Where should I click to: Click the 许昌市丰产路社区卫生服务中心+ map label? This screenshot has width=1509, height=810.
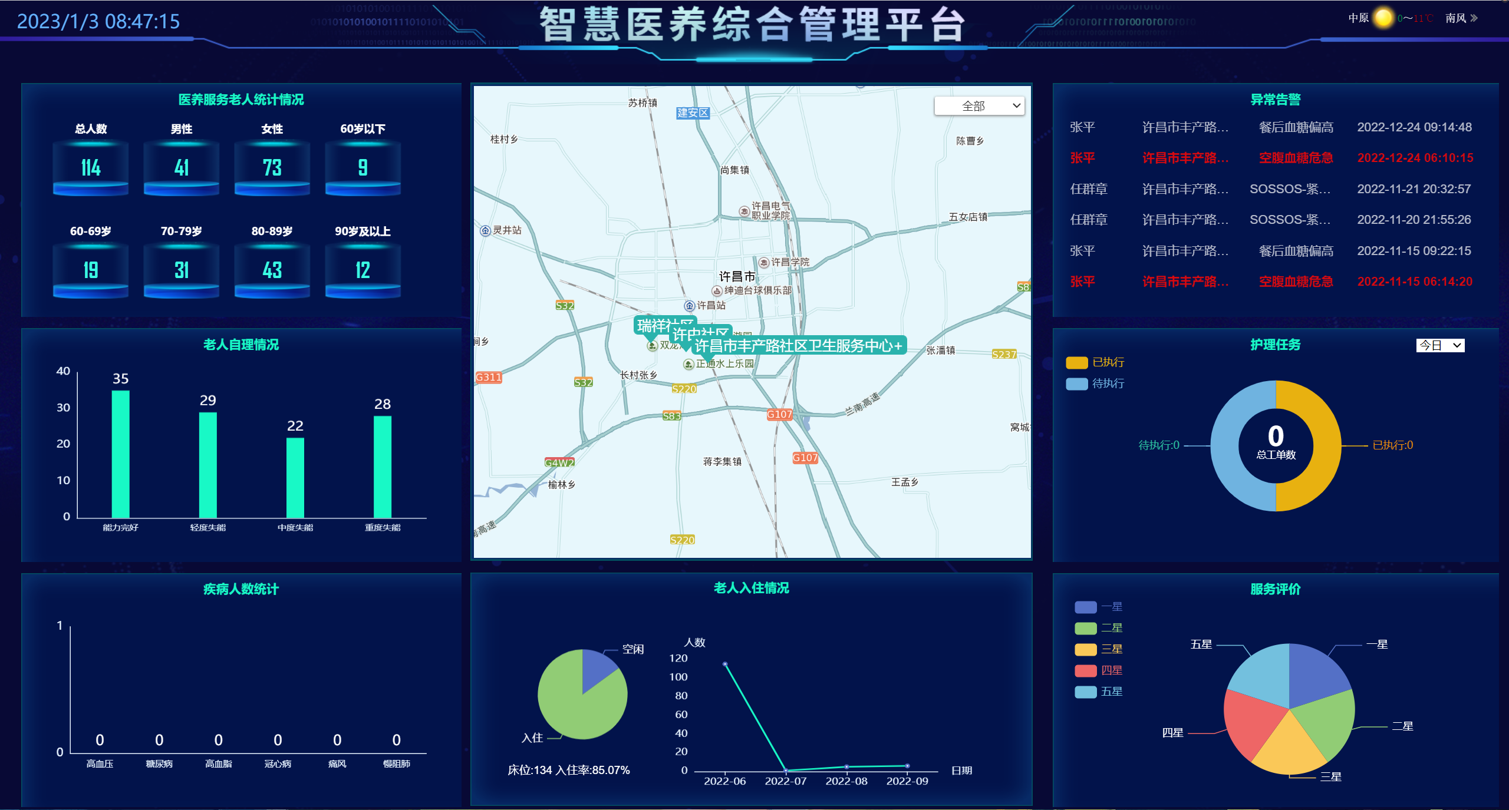coord(799,345)
